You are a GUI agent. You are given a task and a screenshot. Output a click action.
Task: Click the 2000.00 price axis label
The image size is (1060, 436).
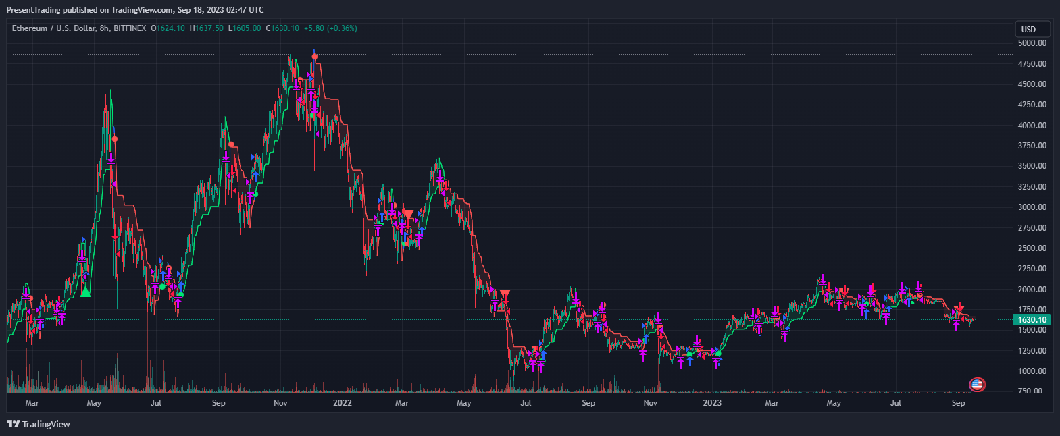pos(1032,290)
